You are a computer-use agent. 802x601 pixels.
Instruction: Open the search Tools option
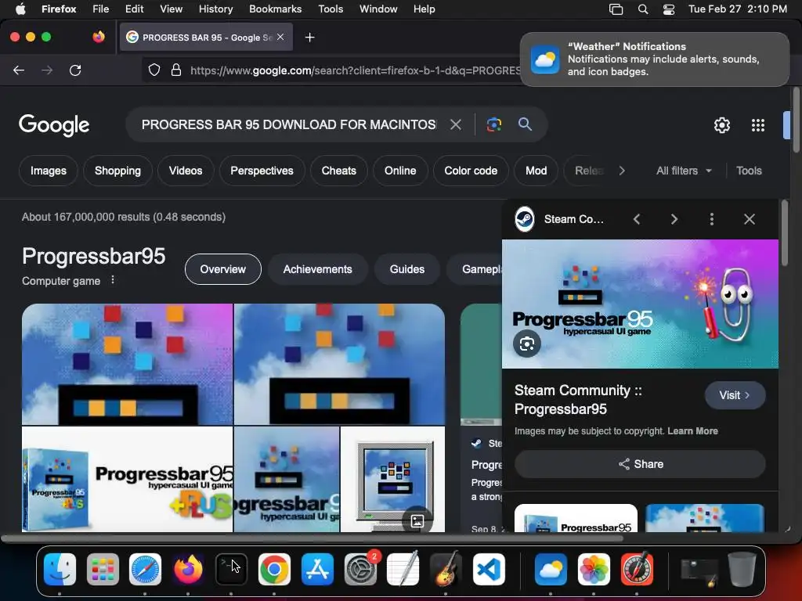(749, 171)
